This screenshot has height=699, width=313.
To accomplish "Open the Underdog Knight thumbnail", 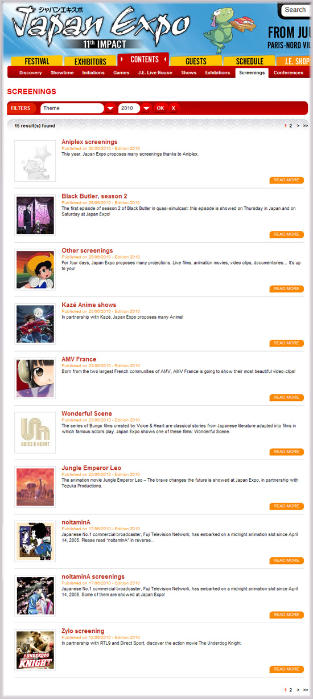I will (35, 650).
